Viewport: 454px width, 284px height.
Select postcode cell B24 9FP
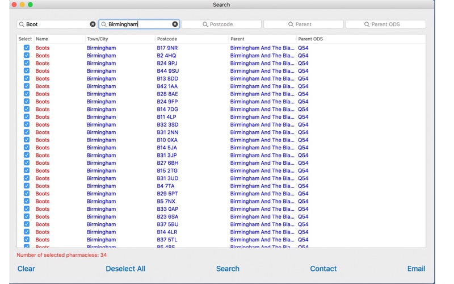(x=167, y=102)
